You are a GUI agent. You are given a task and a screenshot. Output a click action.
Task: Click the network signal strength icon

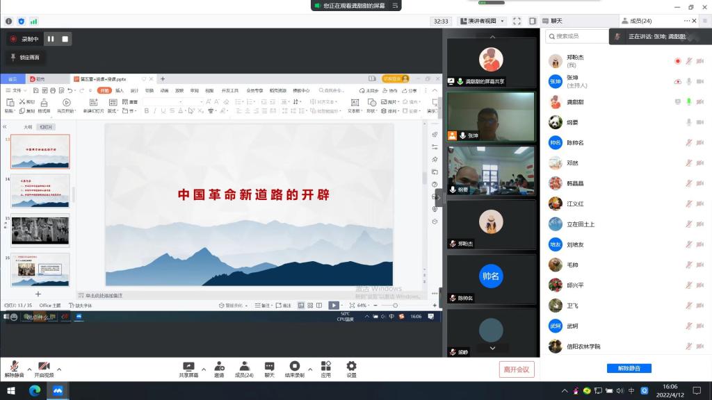tap(33, 22)
